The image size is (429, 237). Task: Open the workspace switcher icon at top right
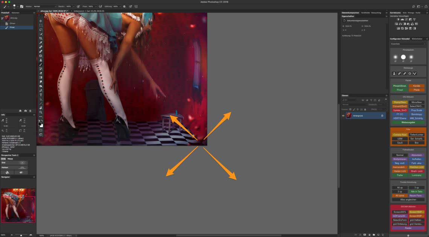tap(418, 6)
